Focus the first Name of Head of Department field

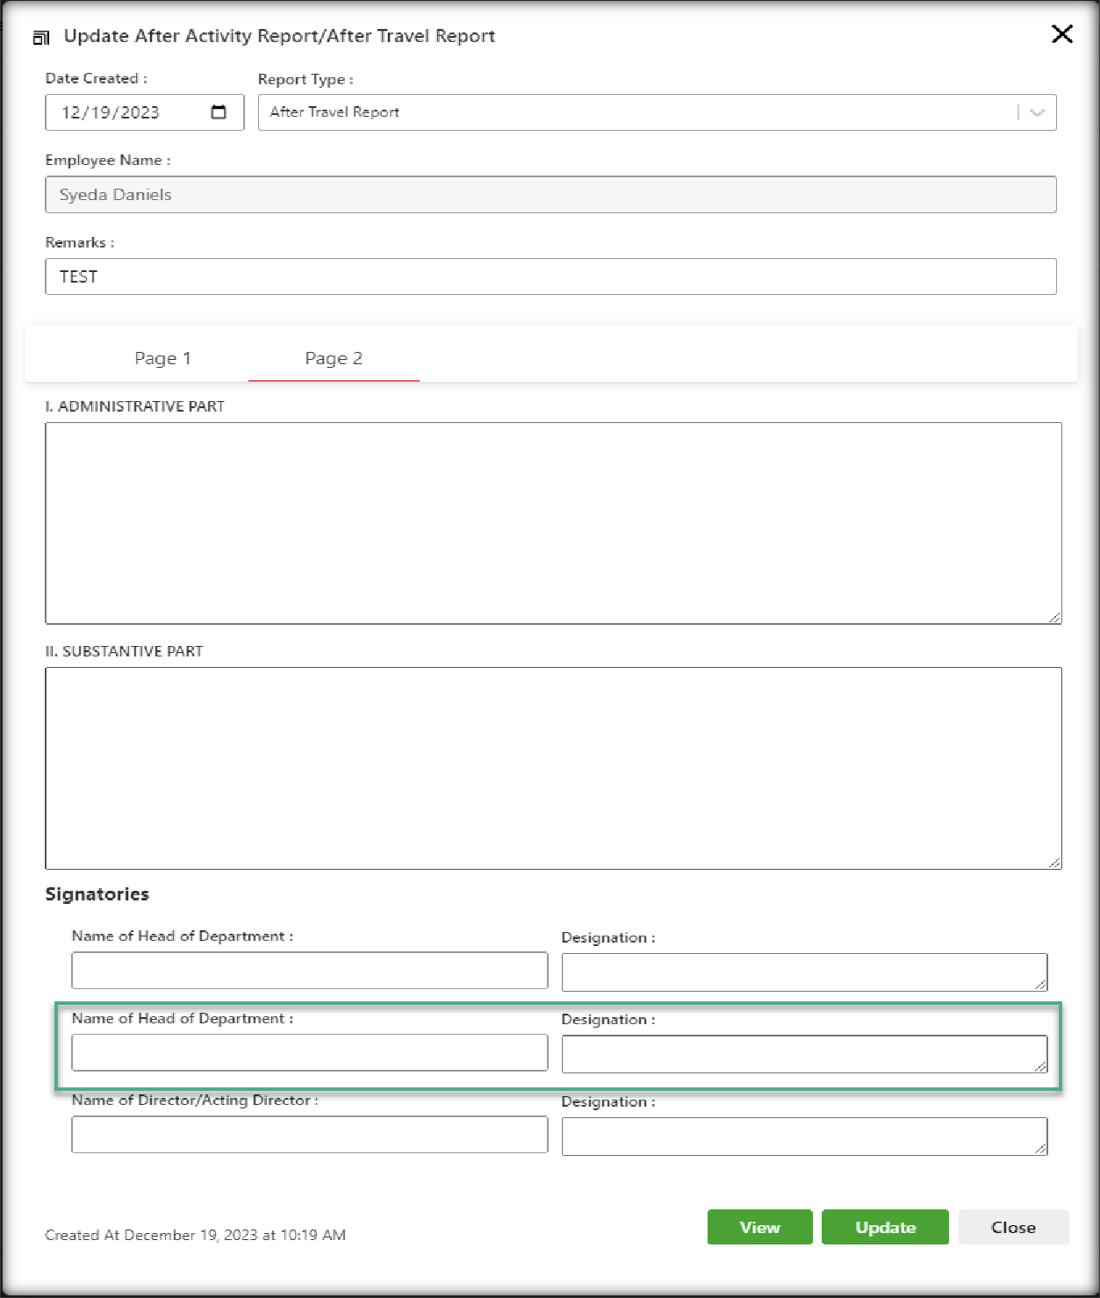point(309,971)
